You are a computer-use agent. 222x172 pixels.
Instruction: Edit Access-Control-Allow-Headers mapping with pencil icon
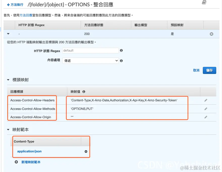pos(206,100)
